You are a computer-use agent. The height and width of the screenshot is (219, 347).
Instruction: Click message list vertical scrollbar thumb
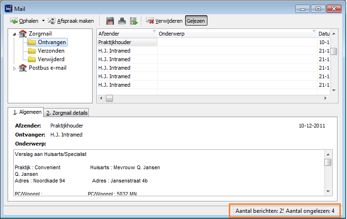pos(334,51)
